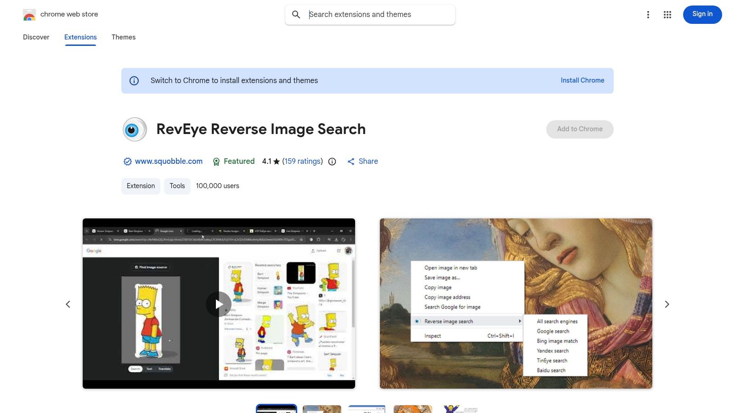The height and width of the screenshot is (413, 735).
Task: Open the Google apps grid
Action: [x=667, y=15]
